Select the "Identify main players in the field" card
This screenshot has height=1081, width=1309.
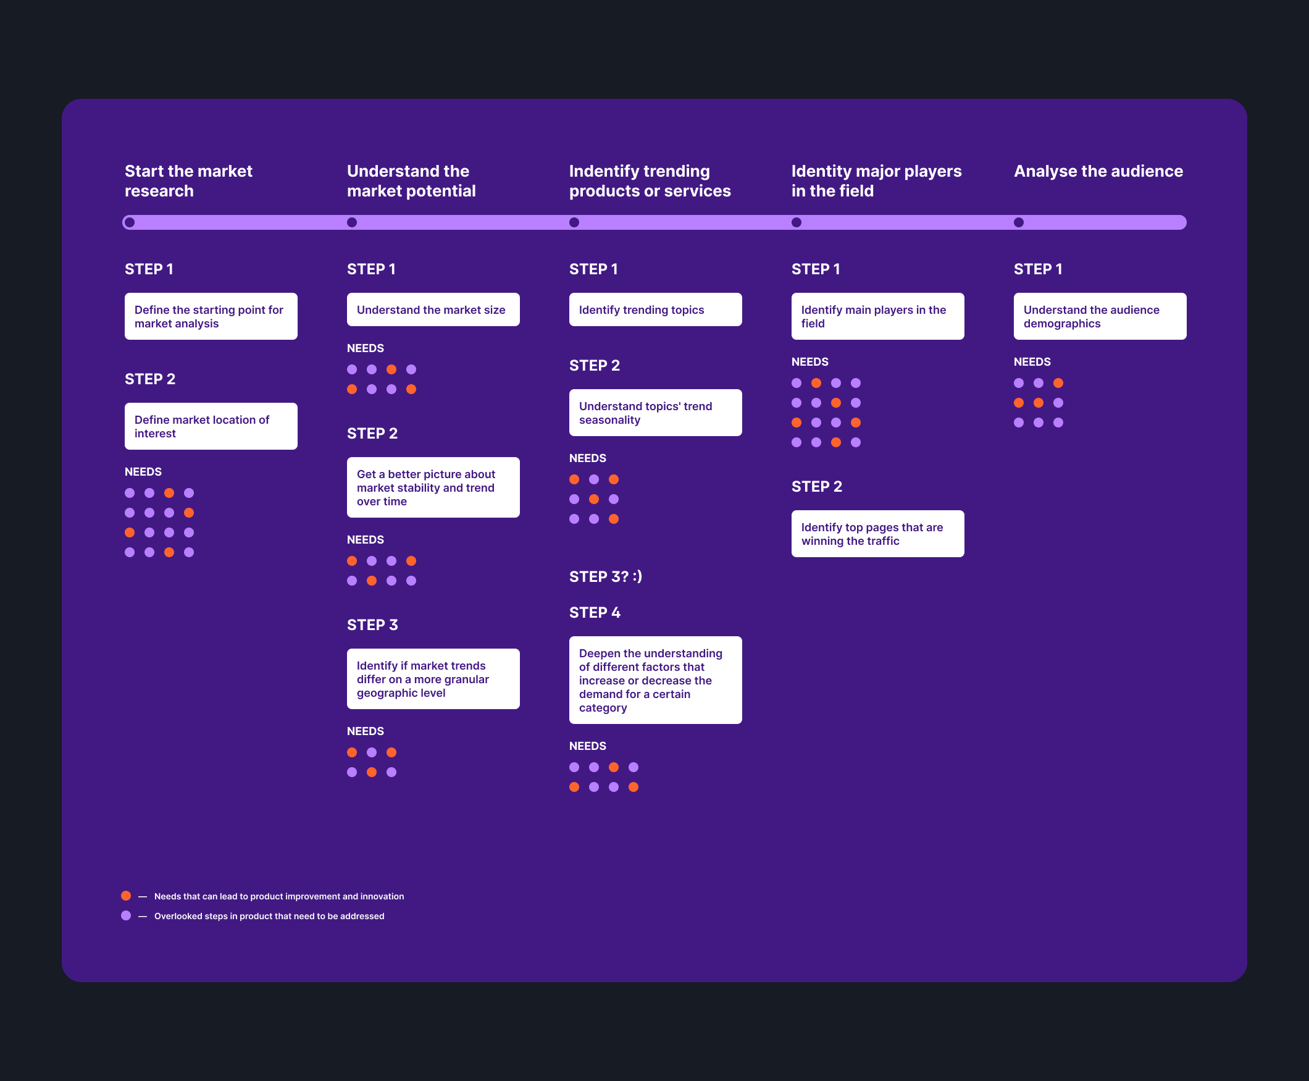pyautogui.click(x=877, y=316)
